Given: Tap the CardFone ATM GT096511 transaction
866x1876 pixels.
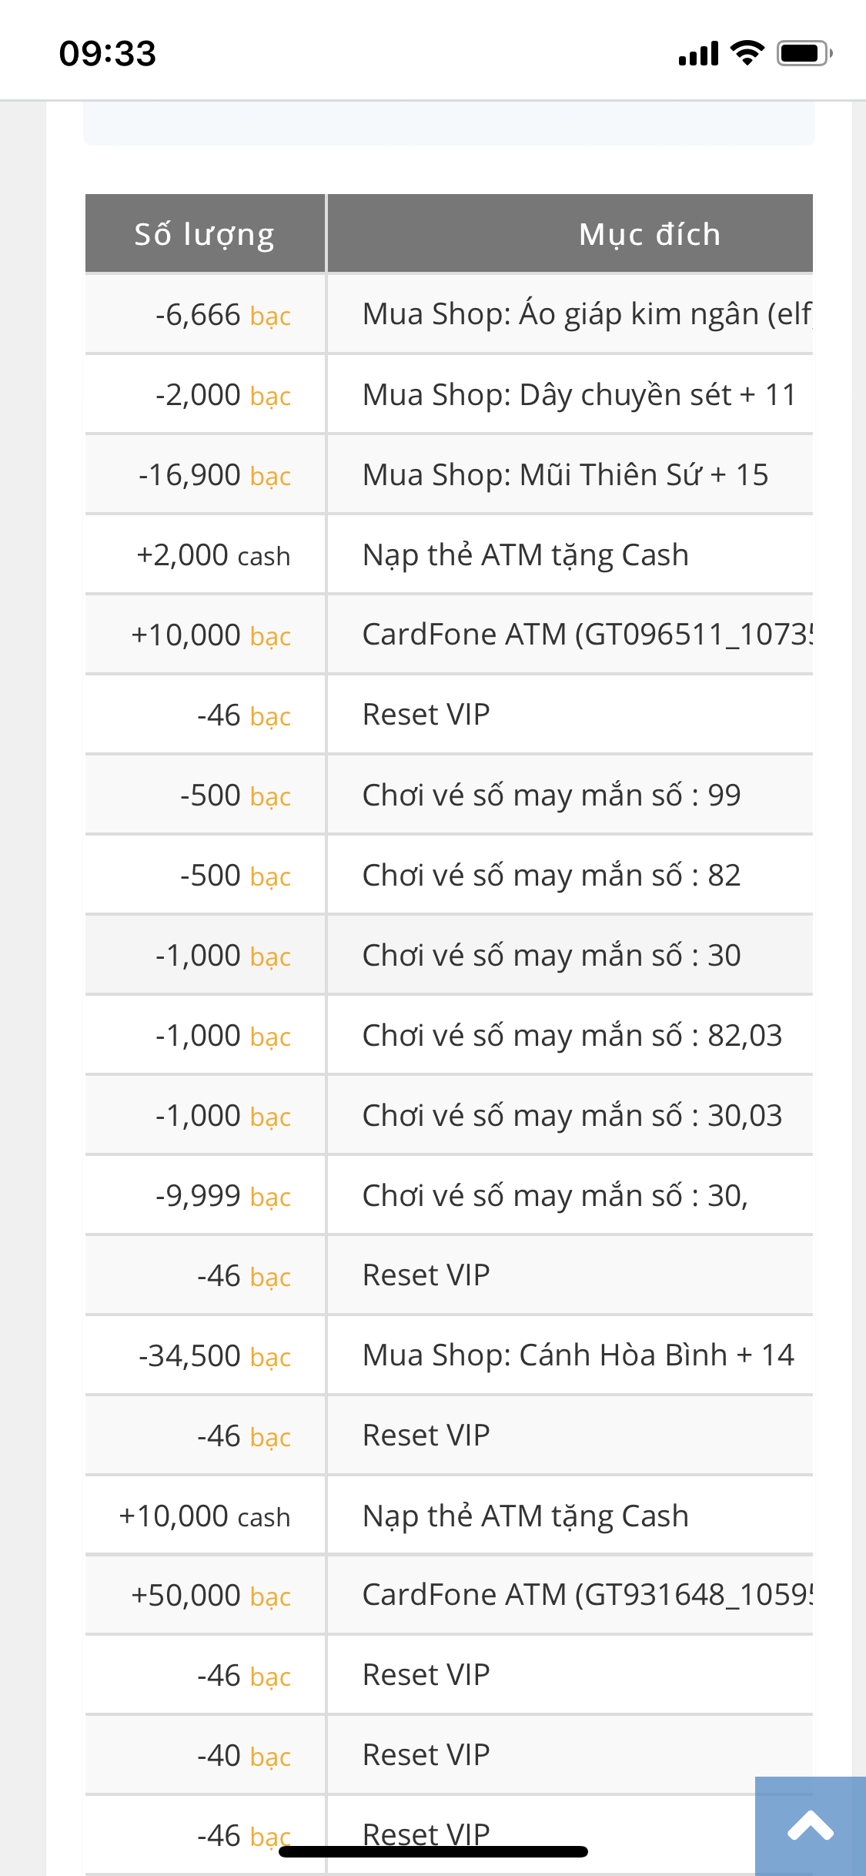Looking at the screenshot, I should point(587,635).
